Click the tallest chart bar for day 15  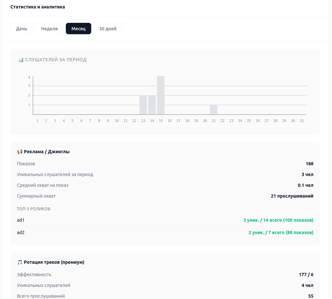coord(161,95)
